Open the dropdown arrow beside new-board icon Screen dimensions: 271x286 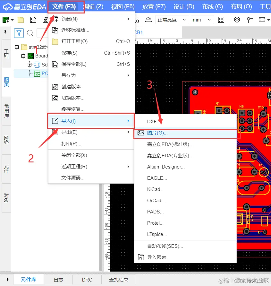click(12, 20)
